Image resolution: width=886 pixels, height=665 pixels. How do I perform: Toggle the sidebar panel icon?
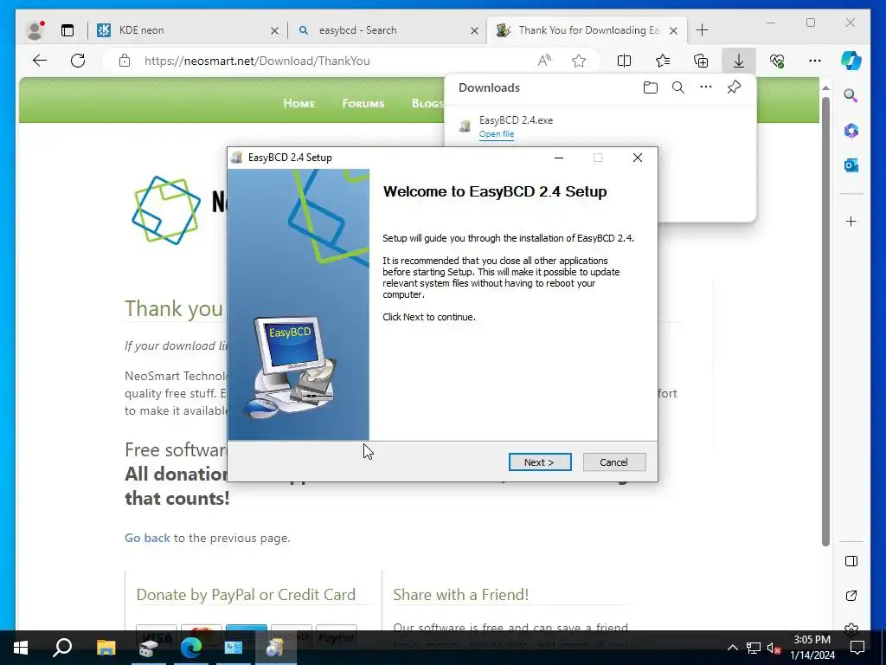(x=851, y=561)
